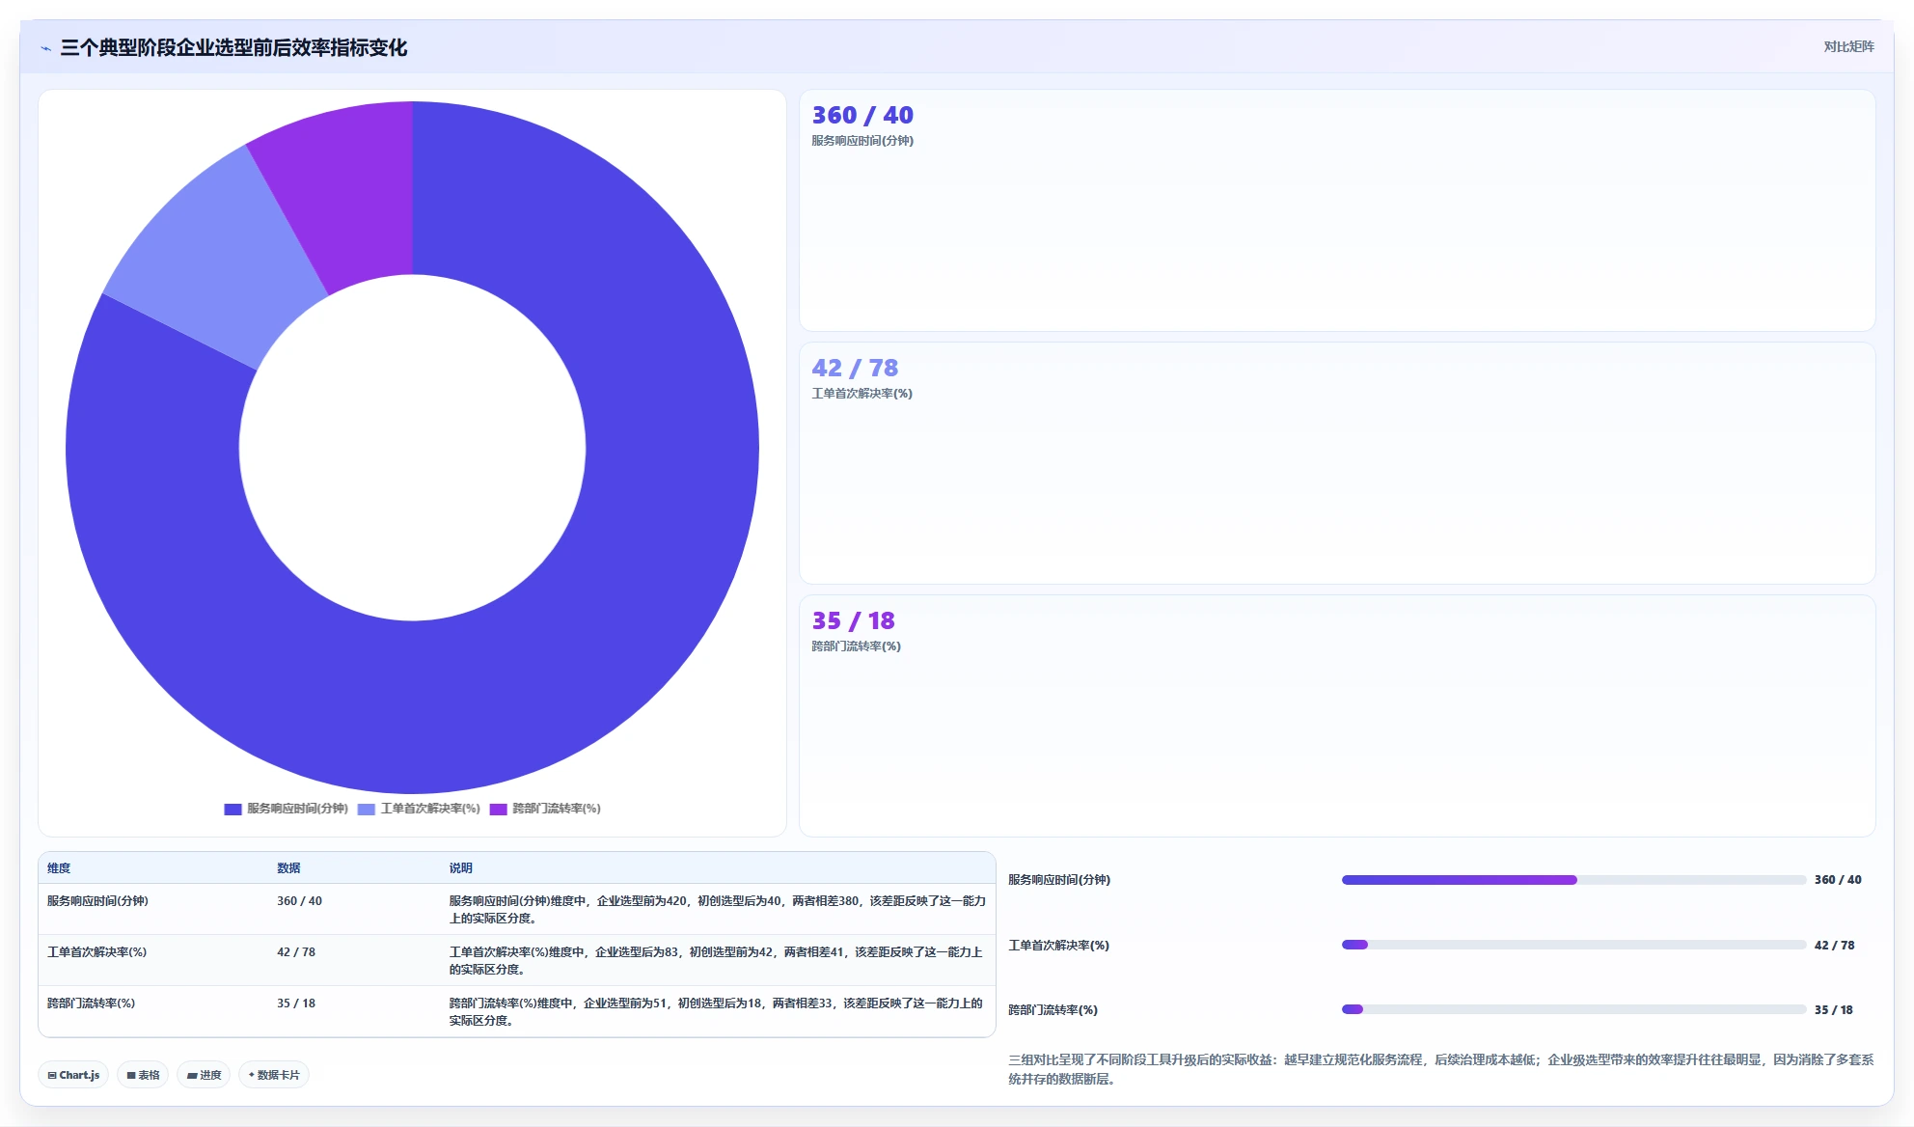Click the 工单首次解决率(%) progress row label
The image size is (1914, 1127).
tap(1058, 946)
